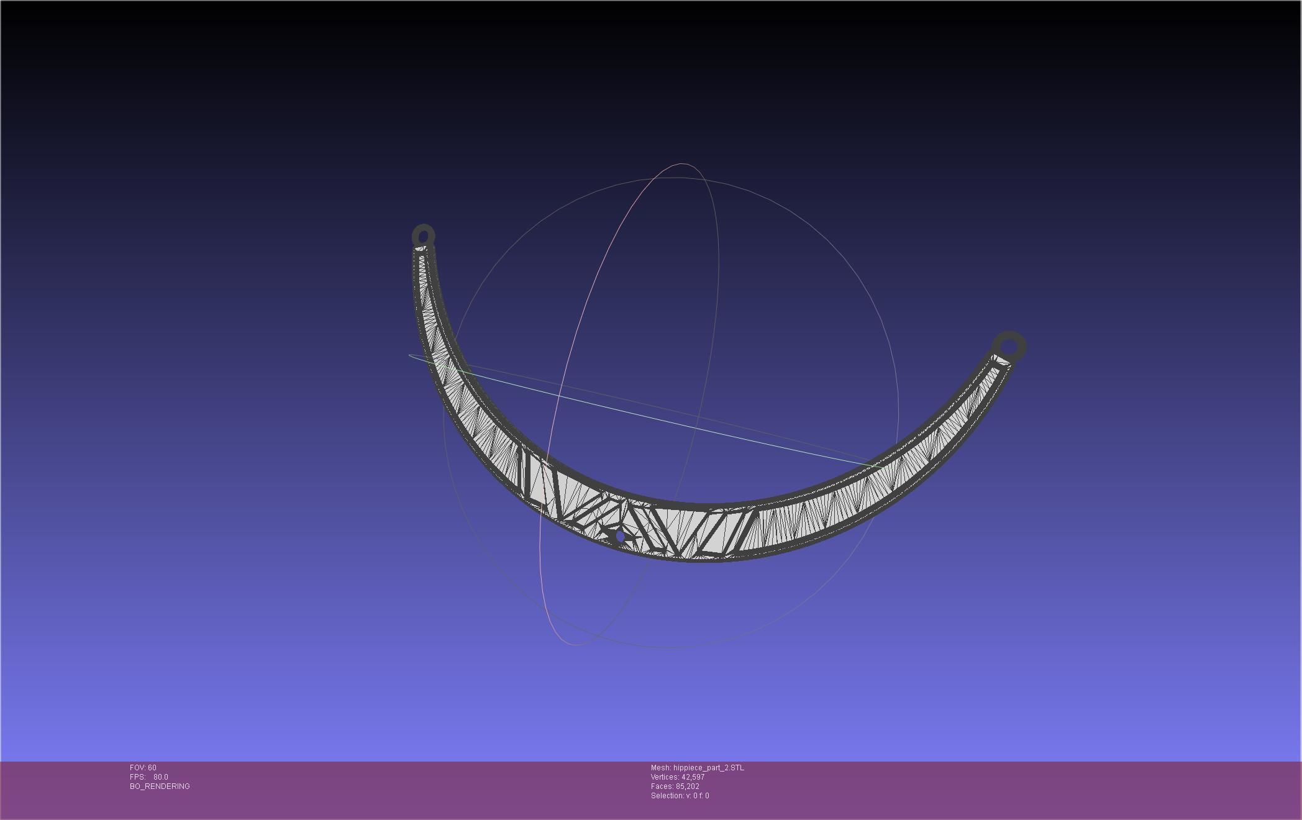
Task: Click the Selection: v: 0 f: 0 text
Action: pos(680,796)
